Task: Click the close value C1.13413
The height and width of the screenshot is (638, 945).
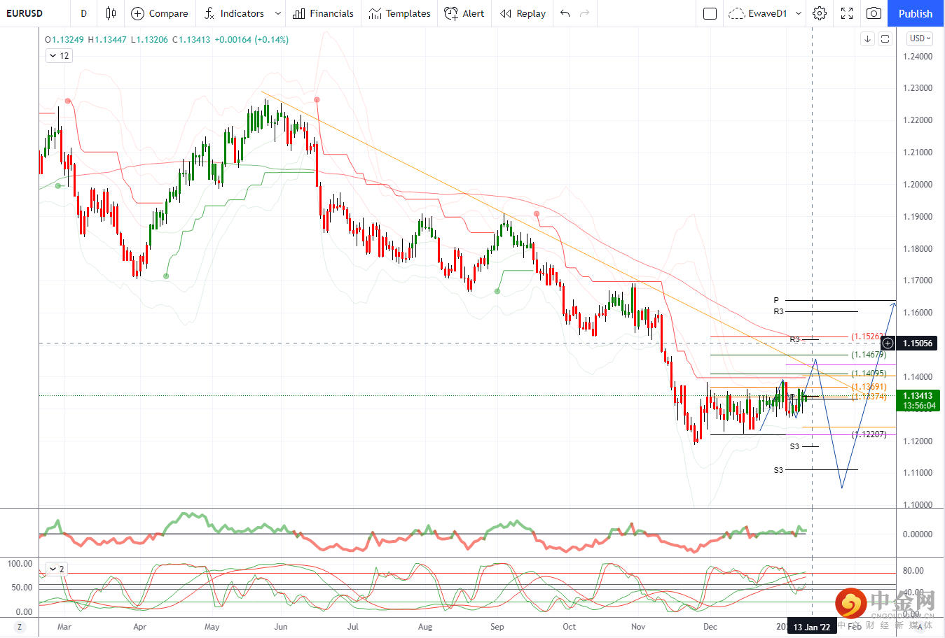Action: (191, 40)
